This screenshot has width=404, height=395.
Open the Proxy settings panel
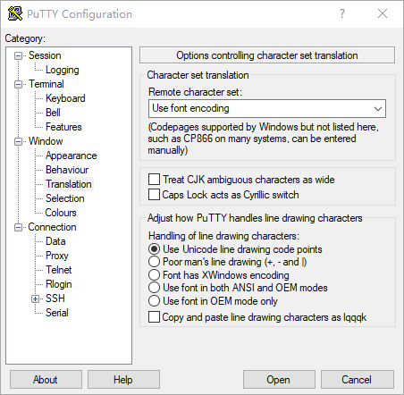[57, 256]
